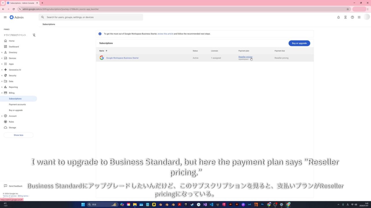Viewport: 371px width, 208px height.
Task: Click the Show less button
Action: (x=19, y=135)
